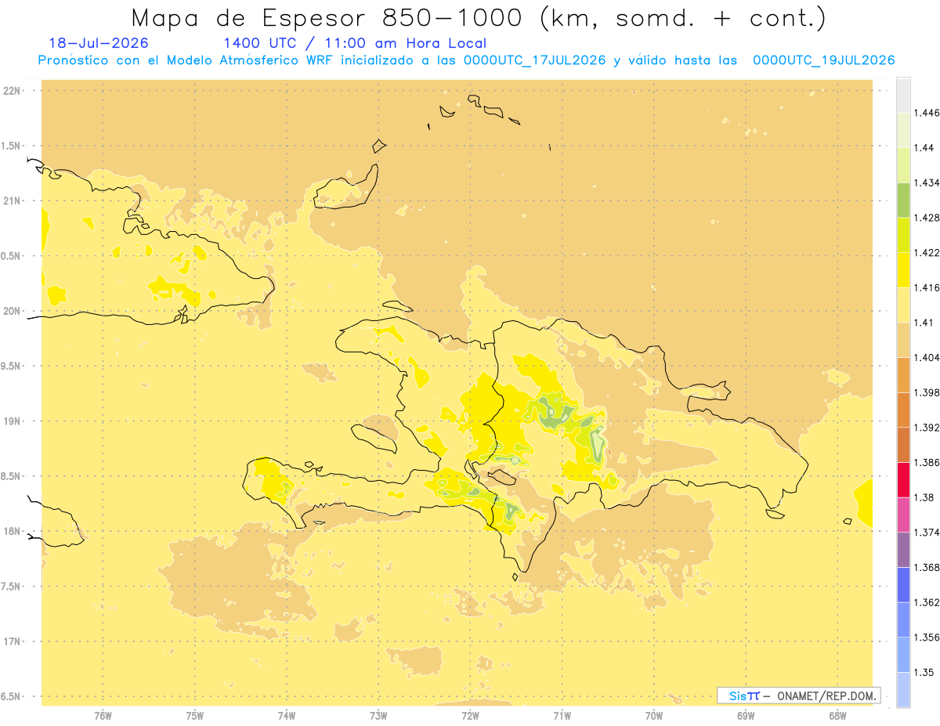Select the green colorbar swatch between 1.428 and 1.434
940x726 pixels.
pos(903,200)
